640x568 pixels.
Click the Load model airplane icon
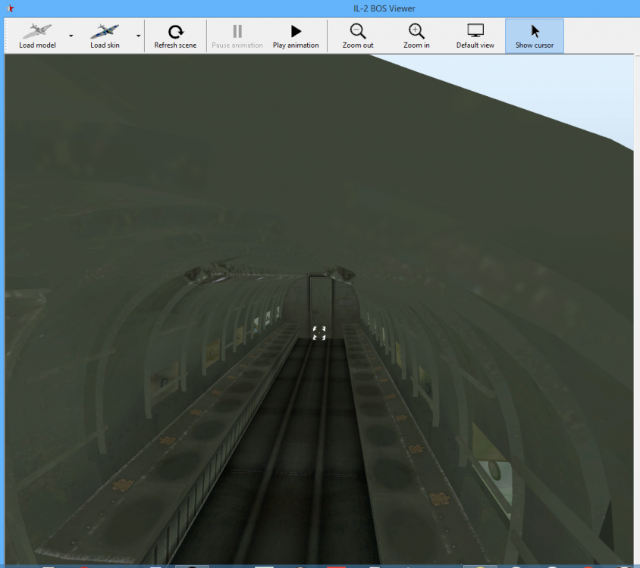point(37,32)
